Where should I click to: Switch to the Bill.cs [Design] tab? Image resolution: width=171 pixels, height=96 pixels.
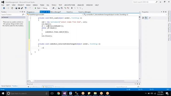[56, 12]
